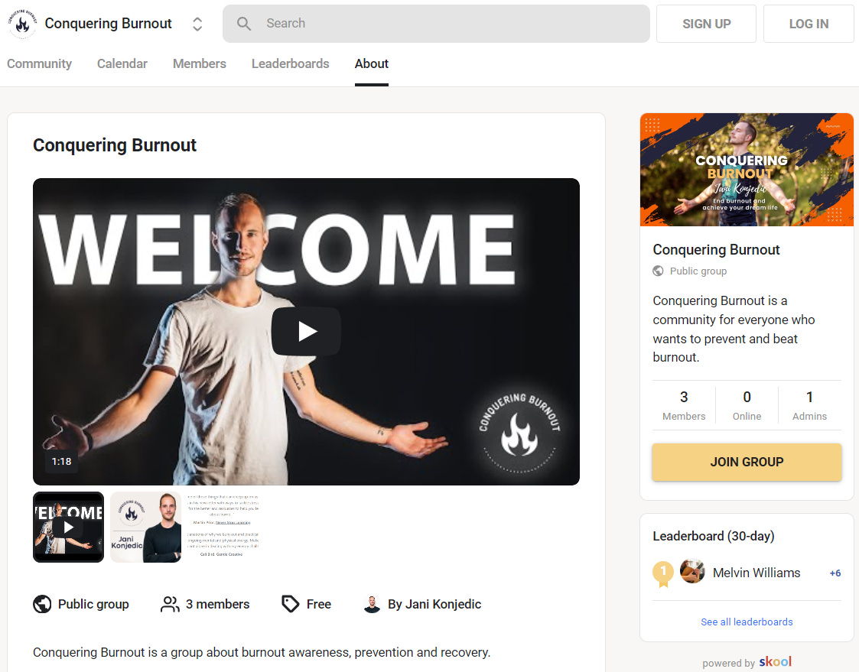
Task: Click the LOG IN button
Action: click(809, 24)
